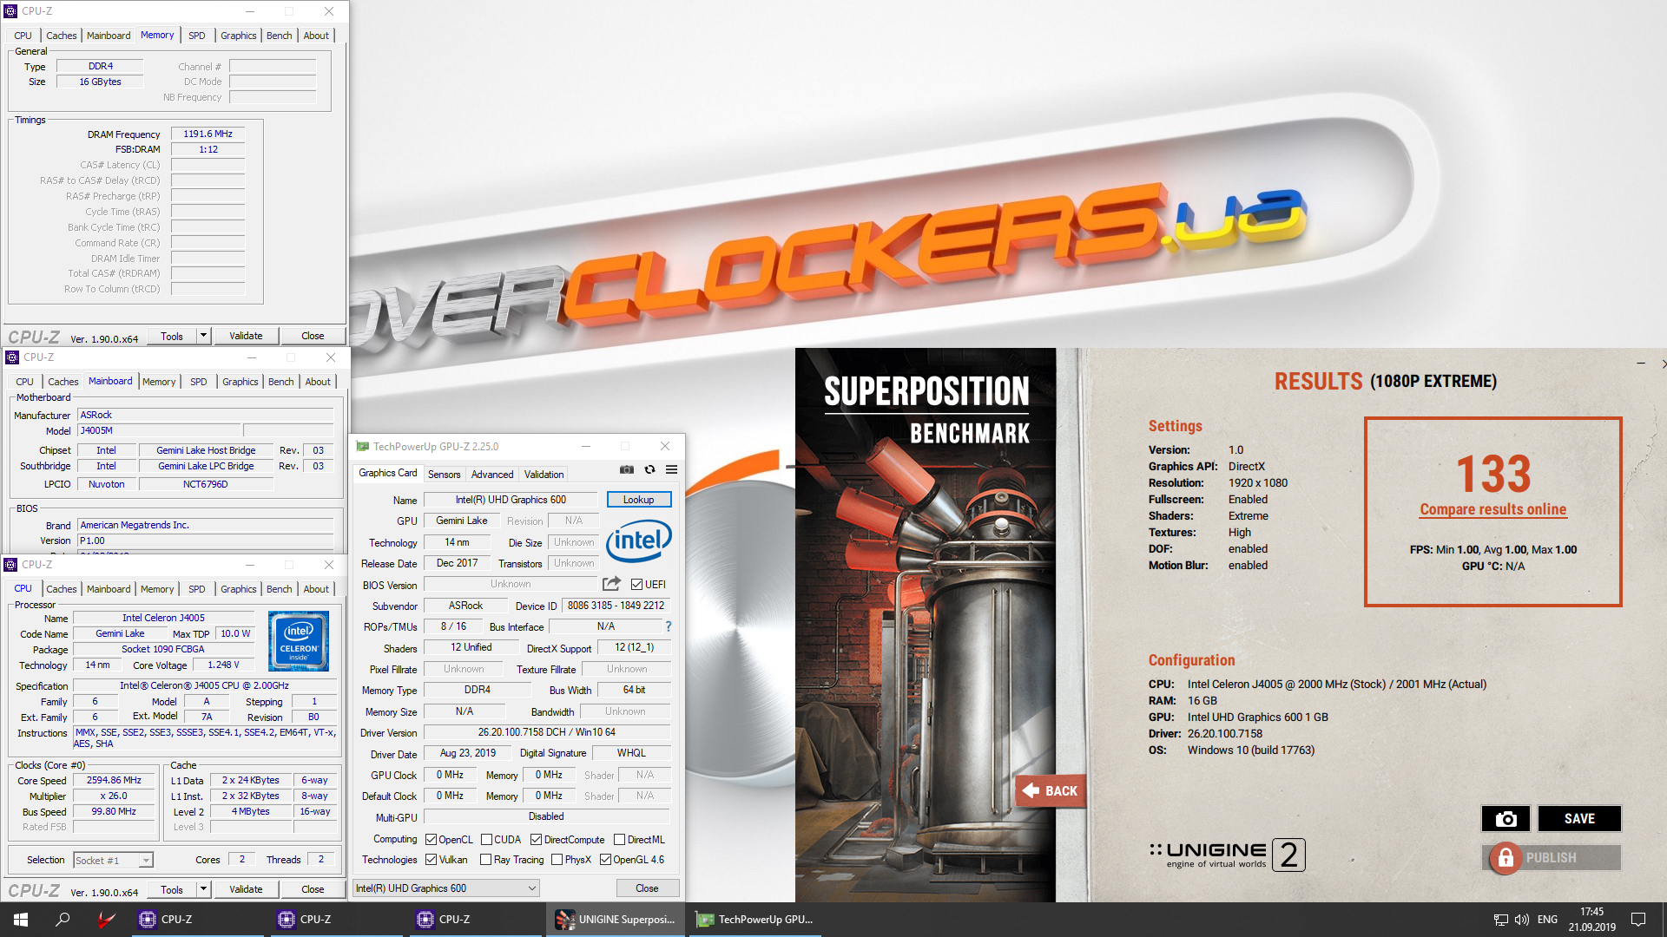Viewport: 1667px width, 937px height.
Task: Open Graphics tab in Mainboard CPU-Z window
Action: 240,382
